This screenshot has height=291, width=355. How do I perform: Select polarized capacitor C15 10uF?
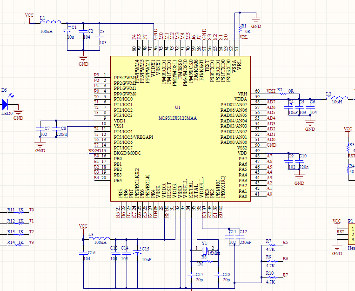pyautogui.click(x=137, y=251)
